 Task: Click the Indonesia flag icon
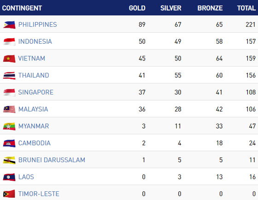(9, 41)
